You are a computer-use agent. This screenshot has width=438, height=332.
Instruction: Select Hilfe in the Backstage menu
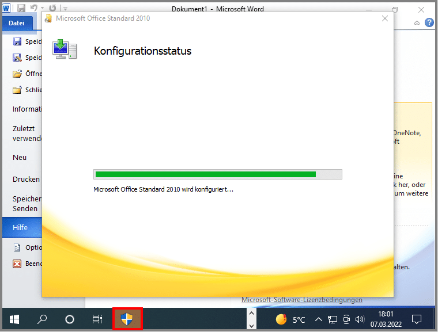21,228
